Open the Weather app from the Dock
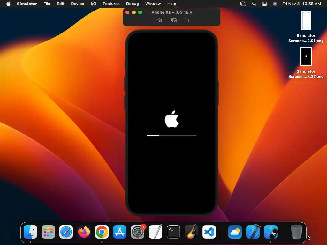 pyautogui.click(x=235, y=232)
